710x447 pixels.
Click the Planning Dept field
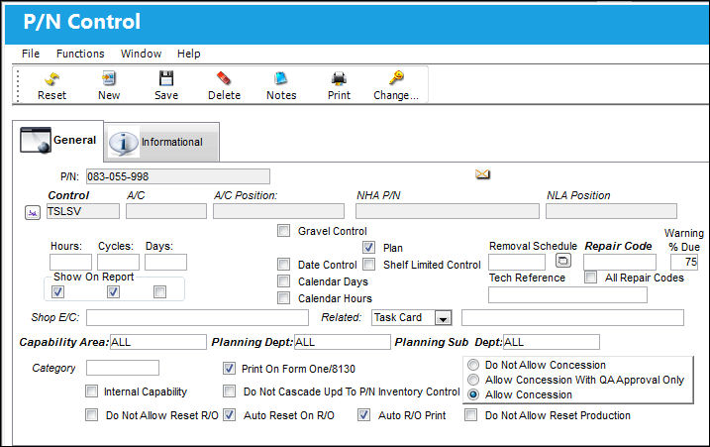coord(343,342)
